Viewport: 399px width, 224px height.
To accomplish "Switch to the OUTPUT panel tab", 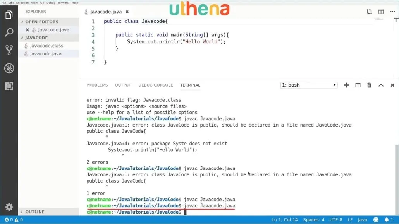I will pos(123,85).
